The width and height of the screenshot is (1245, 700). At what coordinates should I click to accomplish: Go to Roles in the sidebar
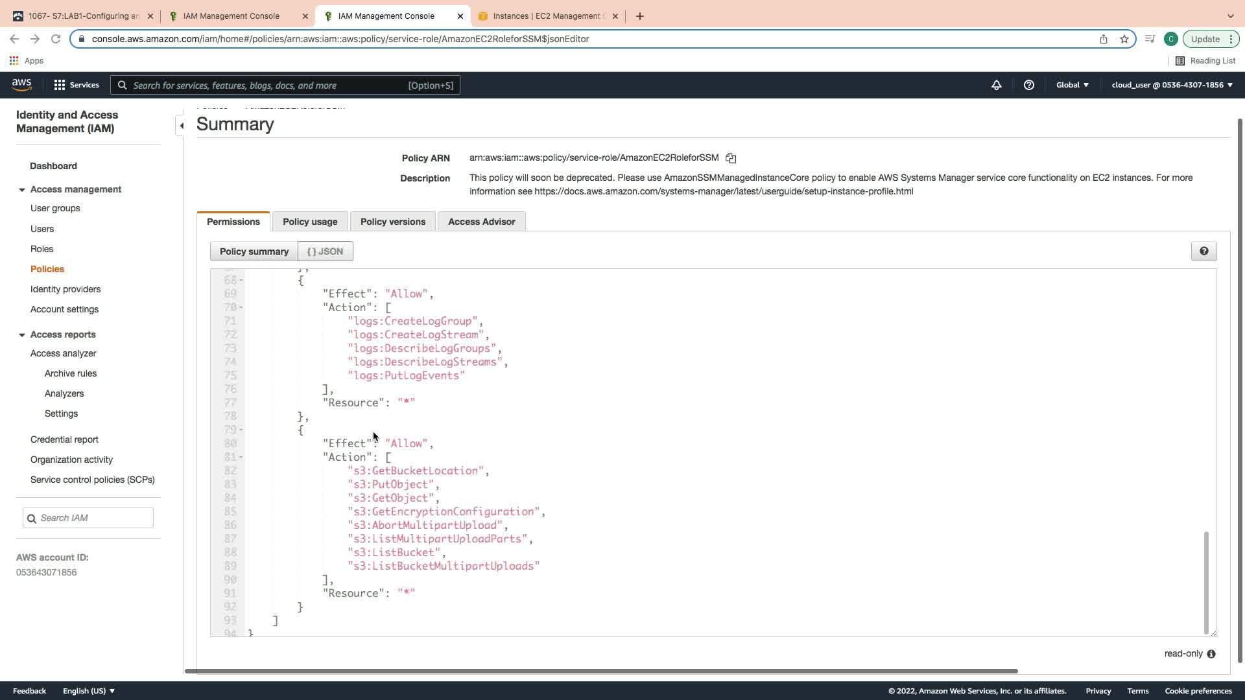tap(41, 249)
